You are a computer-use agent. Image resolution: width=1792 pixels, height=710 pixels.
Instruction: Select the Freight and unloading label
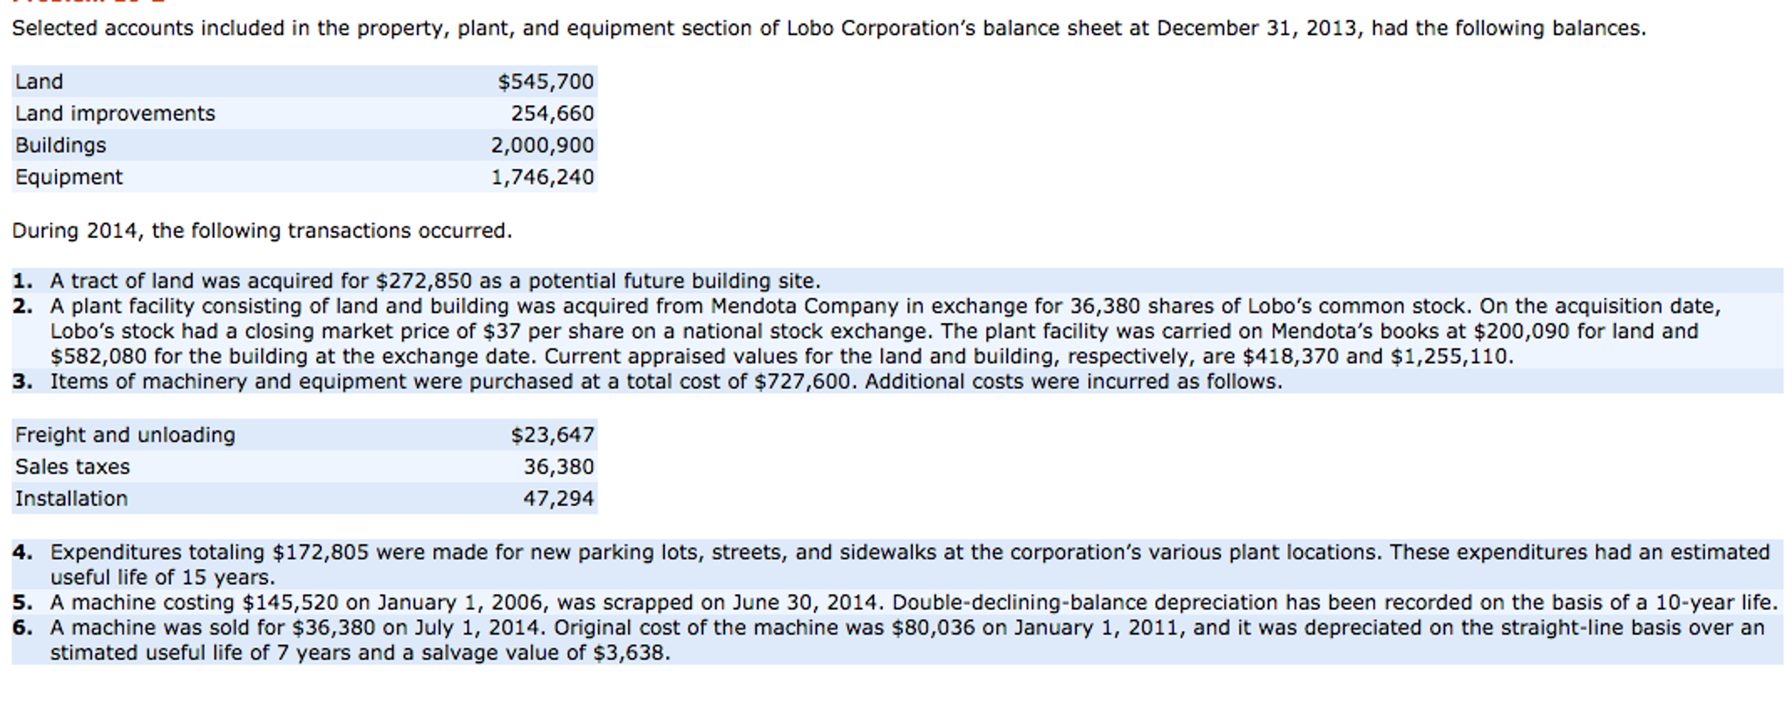125,435
